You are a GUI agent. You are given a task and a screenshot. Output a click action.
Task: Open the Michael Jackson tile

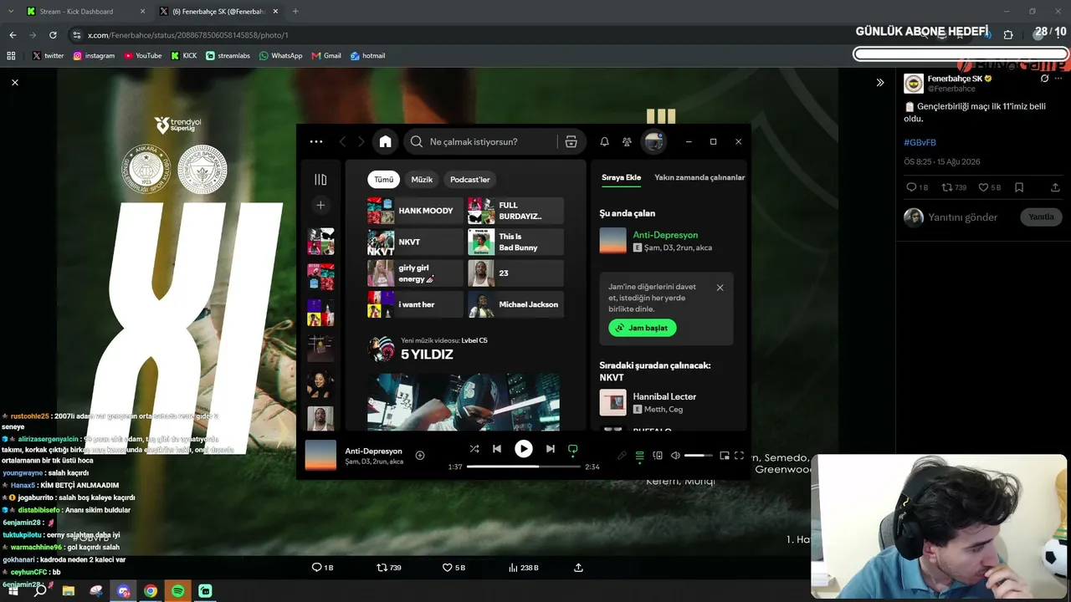coord(515,304)
